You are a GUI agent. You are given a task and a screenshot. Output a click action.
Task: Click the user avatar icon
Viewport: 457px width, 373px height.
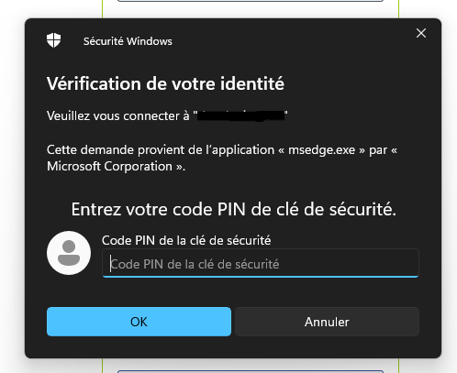(x=69, y=253)
